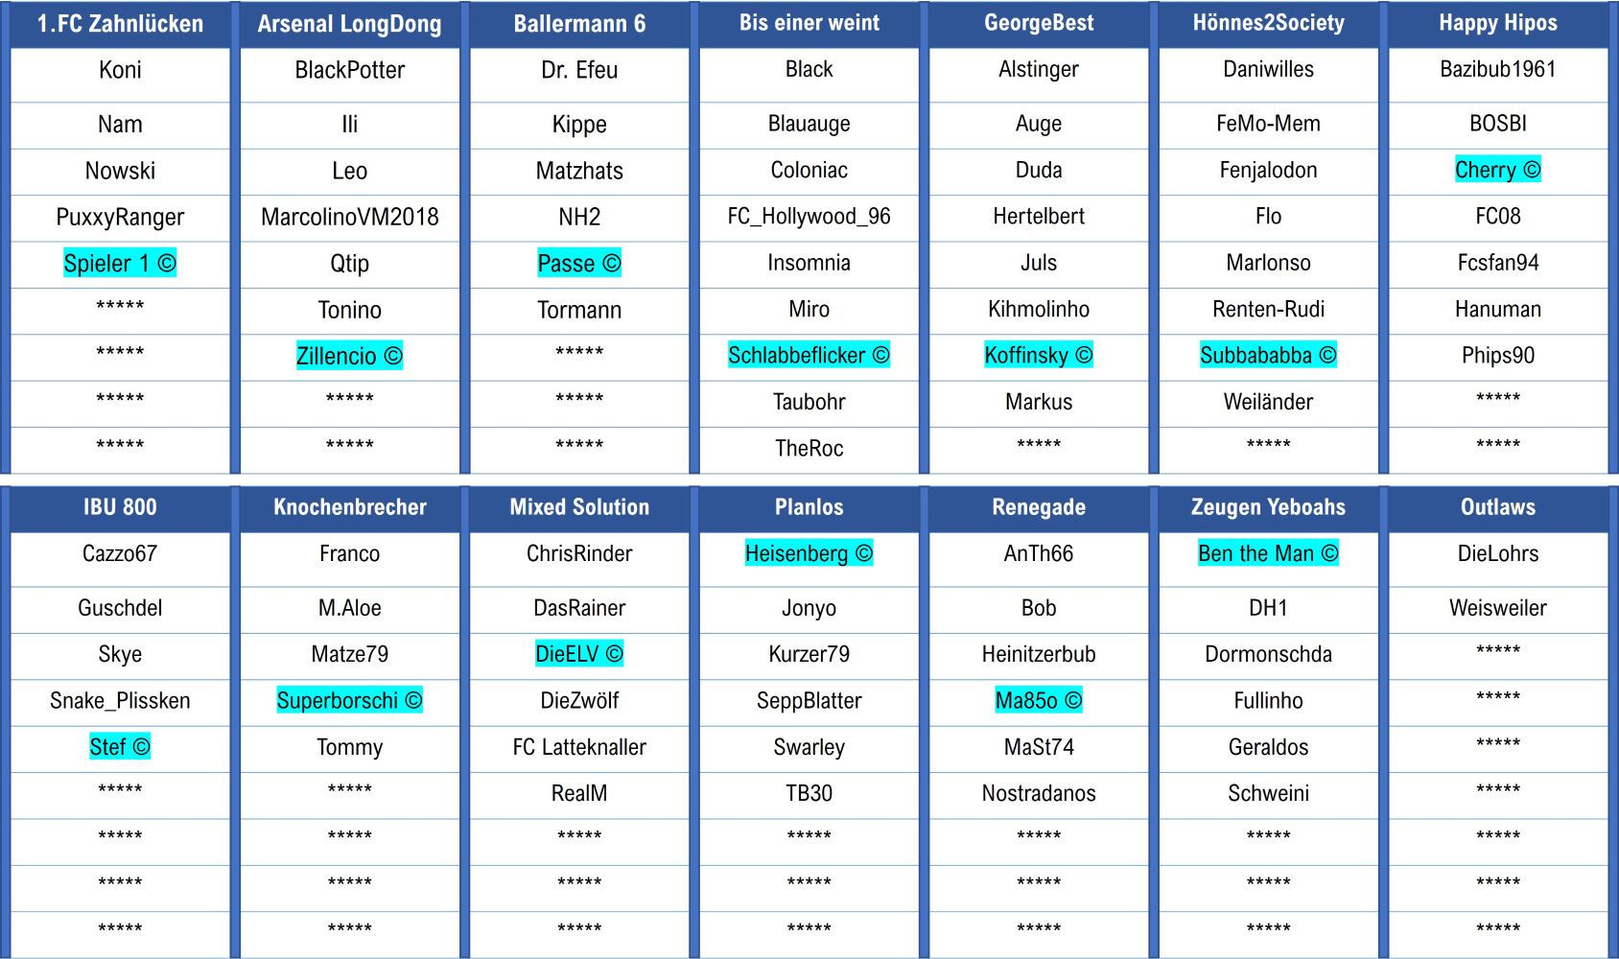Viewport: 1619px width, 959px height.
Task: Click player MarcolinoVM2018
Action: point(349,217)
